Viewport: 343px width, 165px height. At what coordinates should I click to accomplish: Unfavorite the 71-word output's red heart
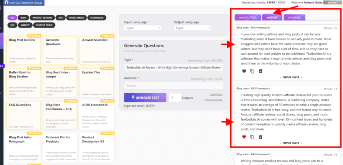[244, 137]
